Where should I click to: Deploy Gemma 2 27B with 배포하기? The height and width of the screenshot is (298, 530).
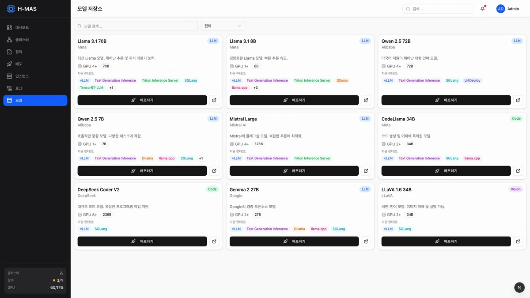tap(294, 241)
